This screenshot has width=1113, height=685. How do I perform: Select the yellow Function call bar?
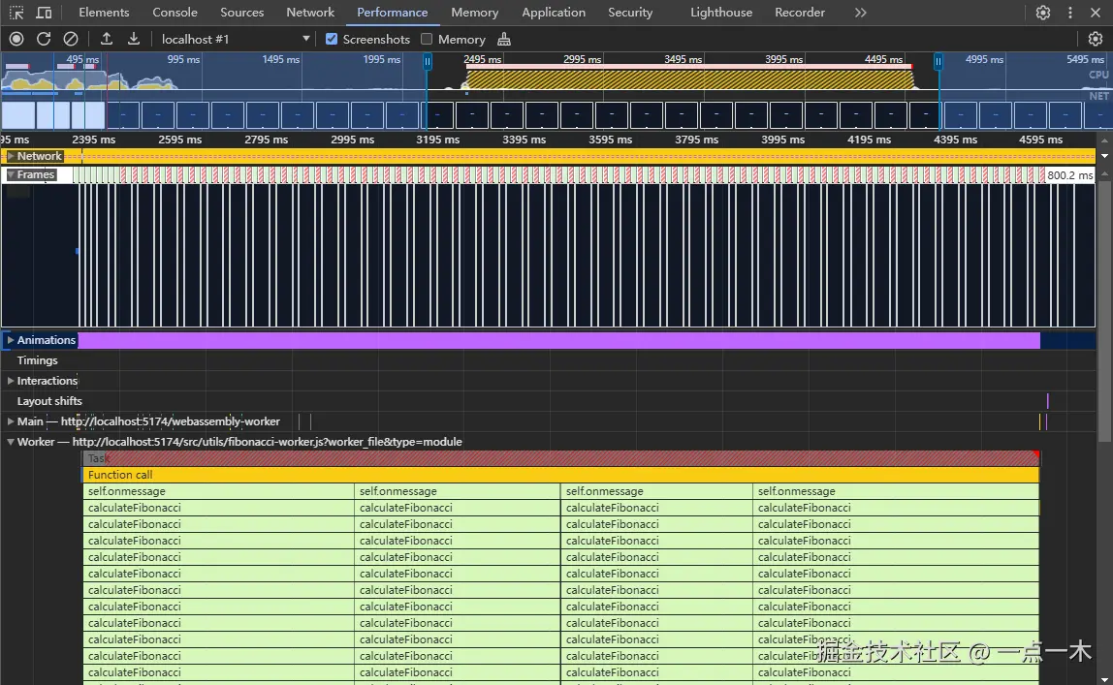pos(560,475)
